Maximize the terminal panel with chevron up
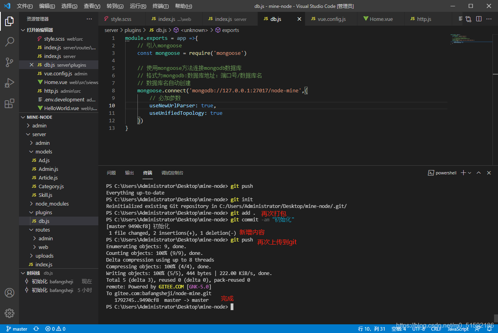 coord(479,173)
